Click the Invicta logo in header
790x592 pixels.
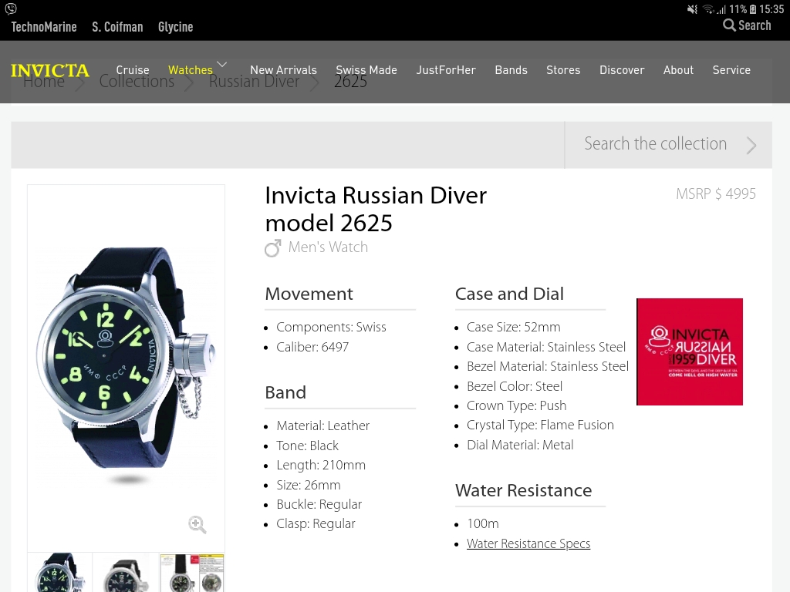coord(50,70)
